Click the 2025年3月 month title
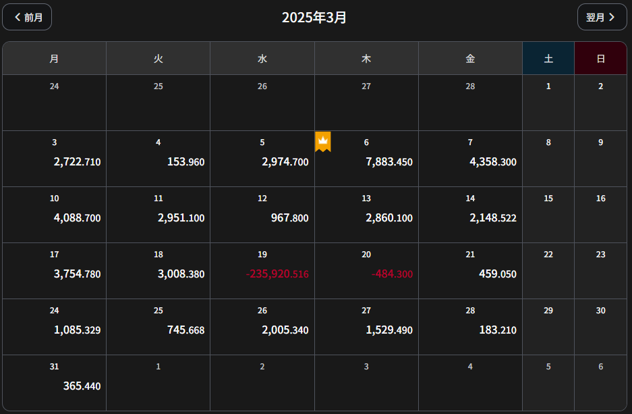Viewport: 632px width, 414px height. coord(314,18)
